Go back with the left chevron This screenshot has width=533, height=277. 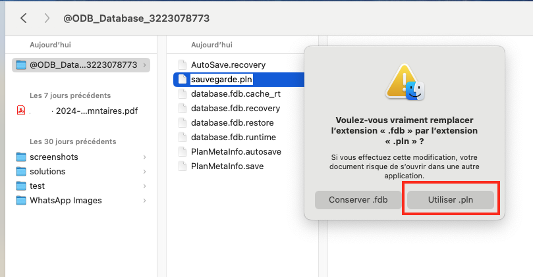click(24, 18)
